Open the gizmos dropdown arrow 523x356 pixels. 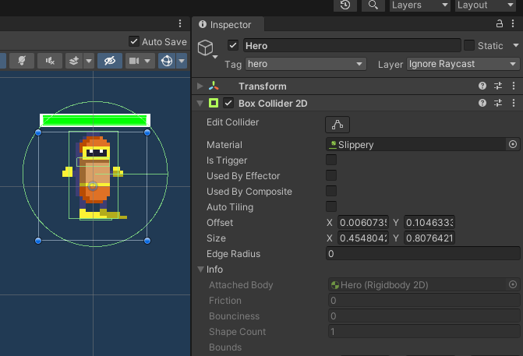coord(182,61)
